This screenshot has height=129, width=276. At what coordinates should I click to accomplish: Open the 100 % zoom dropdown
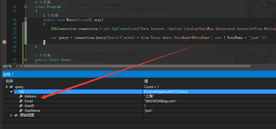coord(17,66)
